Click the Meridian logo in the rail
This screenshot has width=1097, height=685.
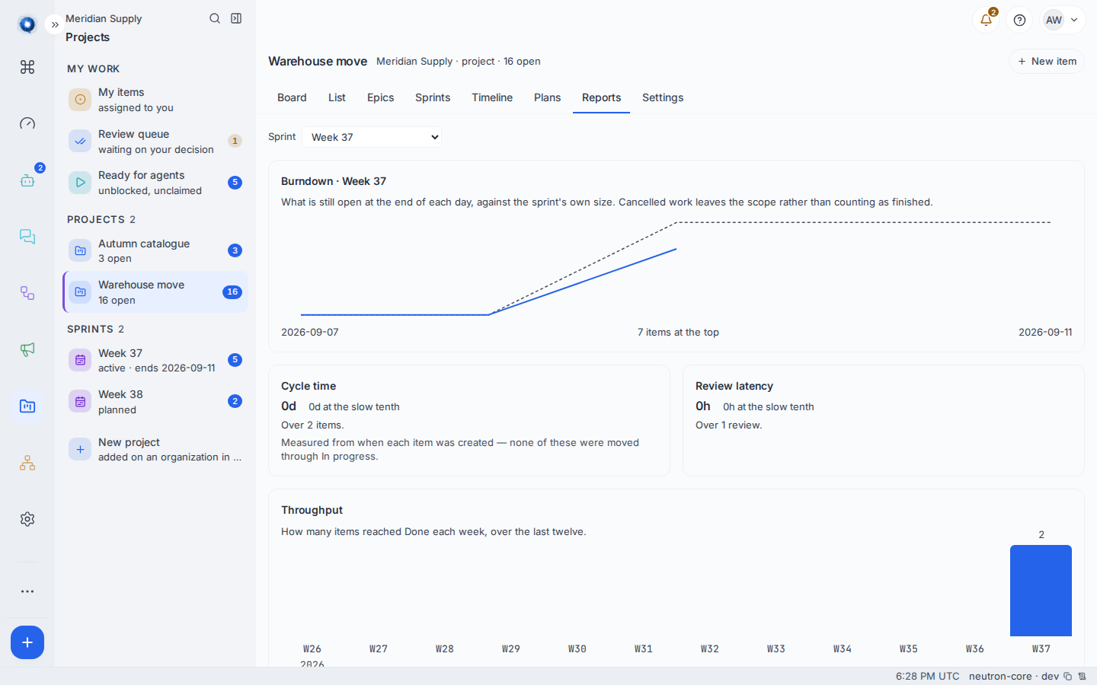point(27,24)
